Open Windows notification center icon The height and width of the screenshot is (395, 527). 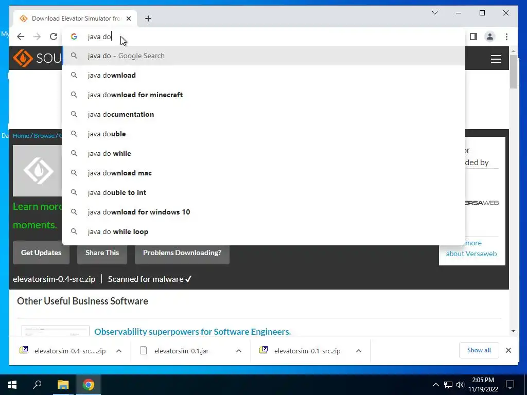pos(510,385)
